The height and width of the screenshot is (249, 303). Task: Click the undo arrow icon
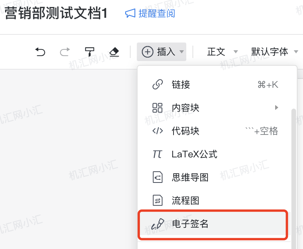pyautogui.click(x=40, y=52)
